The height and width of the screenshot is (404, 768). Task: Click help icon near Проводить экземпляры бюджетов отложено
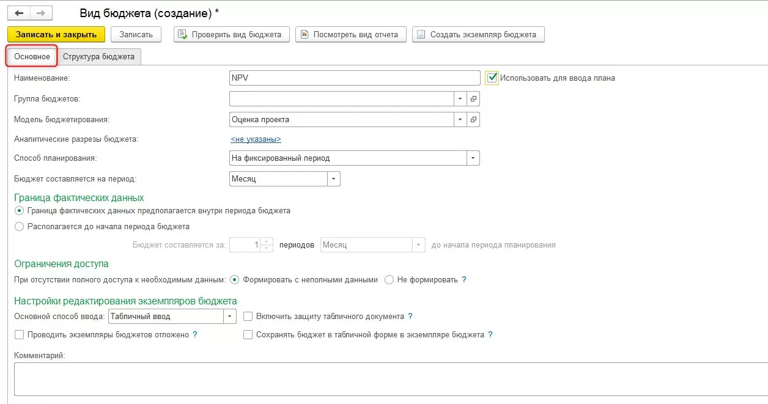195,335
